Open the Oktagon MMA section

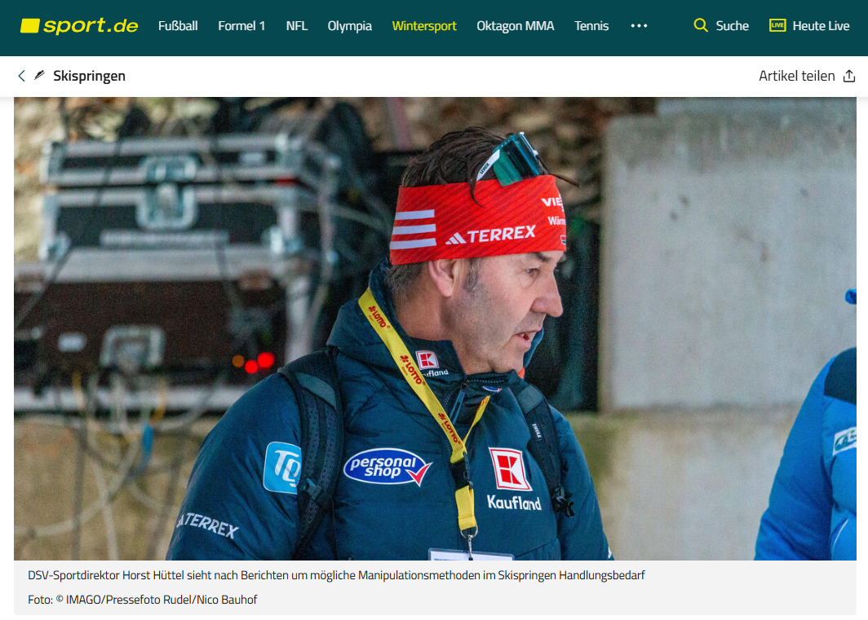point(515,26)
